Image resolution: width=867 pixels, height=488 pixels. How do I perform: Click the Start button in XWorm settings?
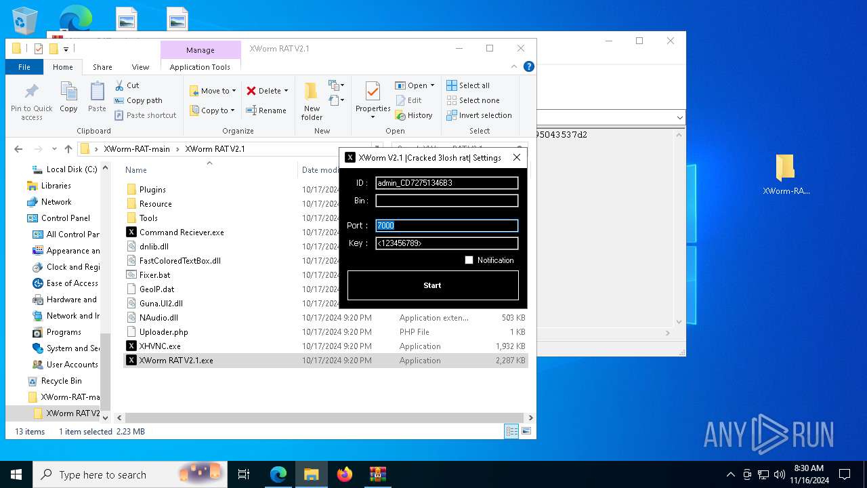pos(433,285)
